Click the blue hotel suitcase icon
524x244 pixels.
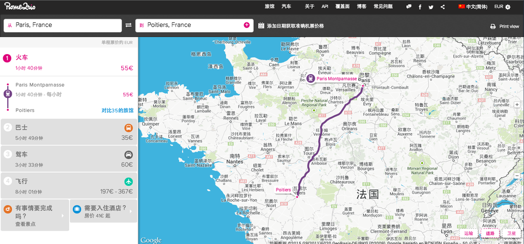[77, 209]
